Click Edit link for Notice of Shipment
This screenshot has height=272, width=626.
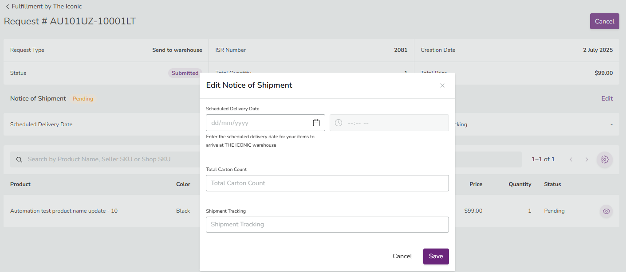coord(606,98)
